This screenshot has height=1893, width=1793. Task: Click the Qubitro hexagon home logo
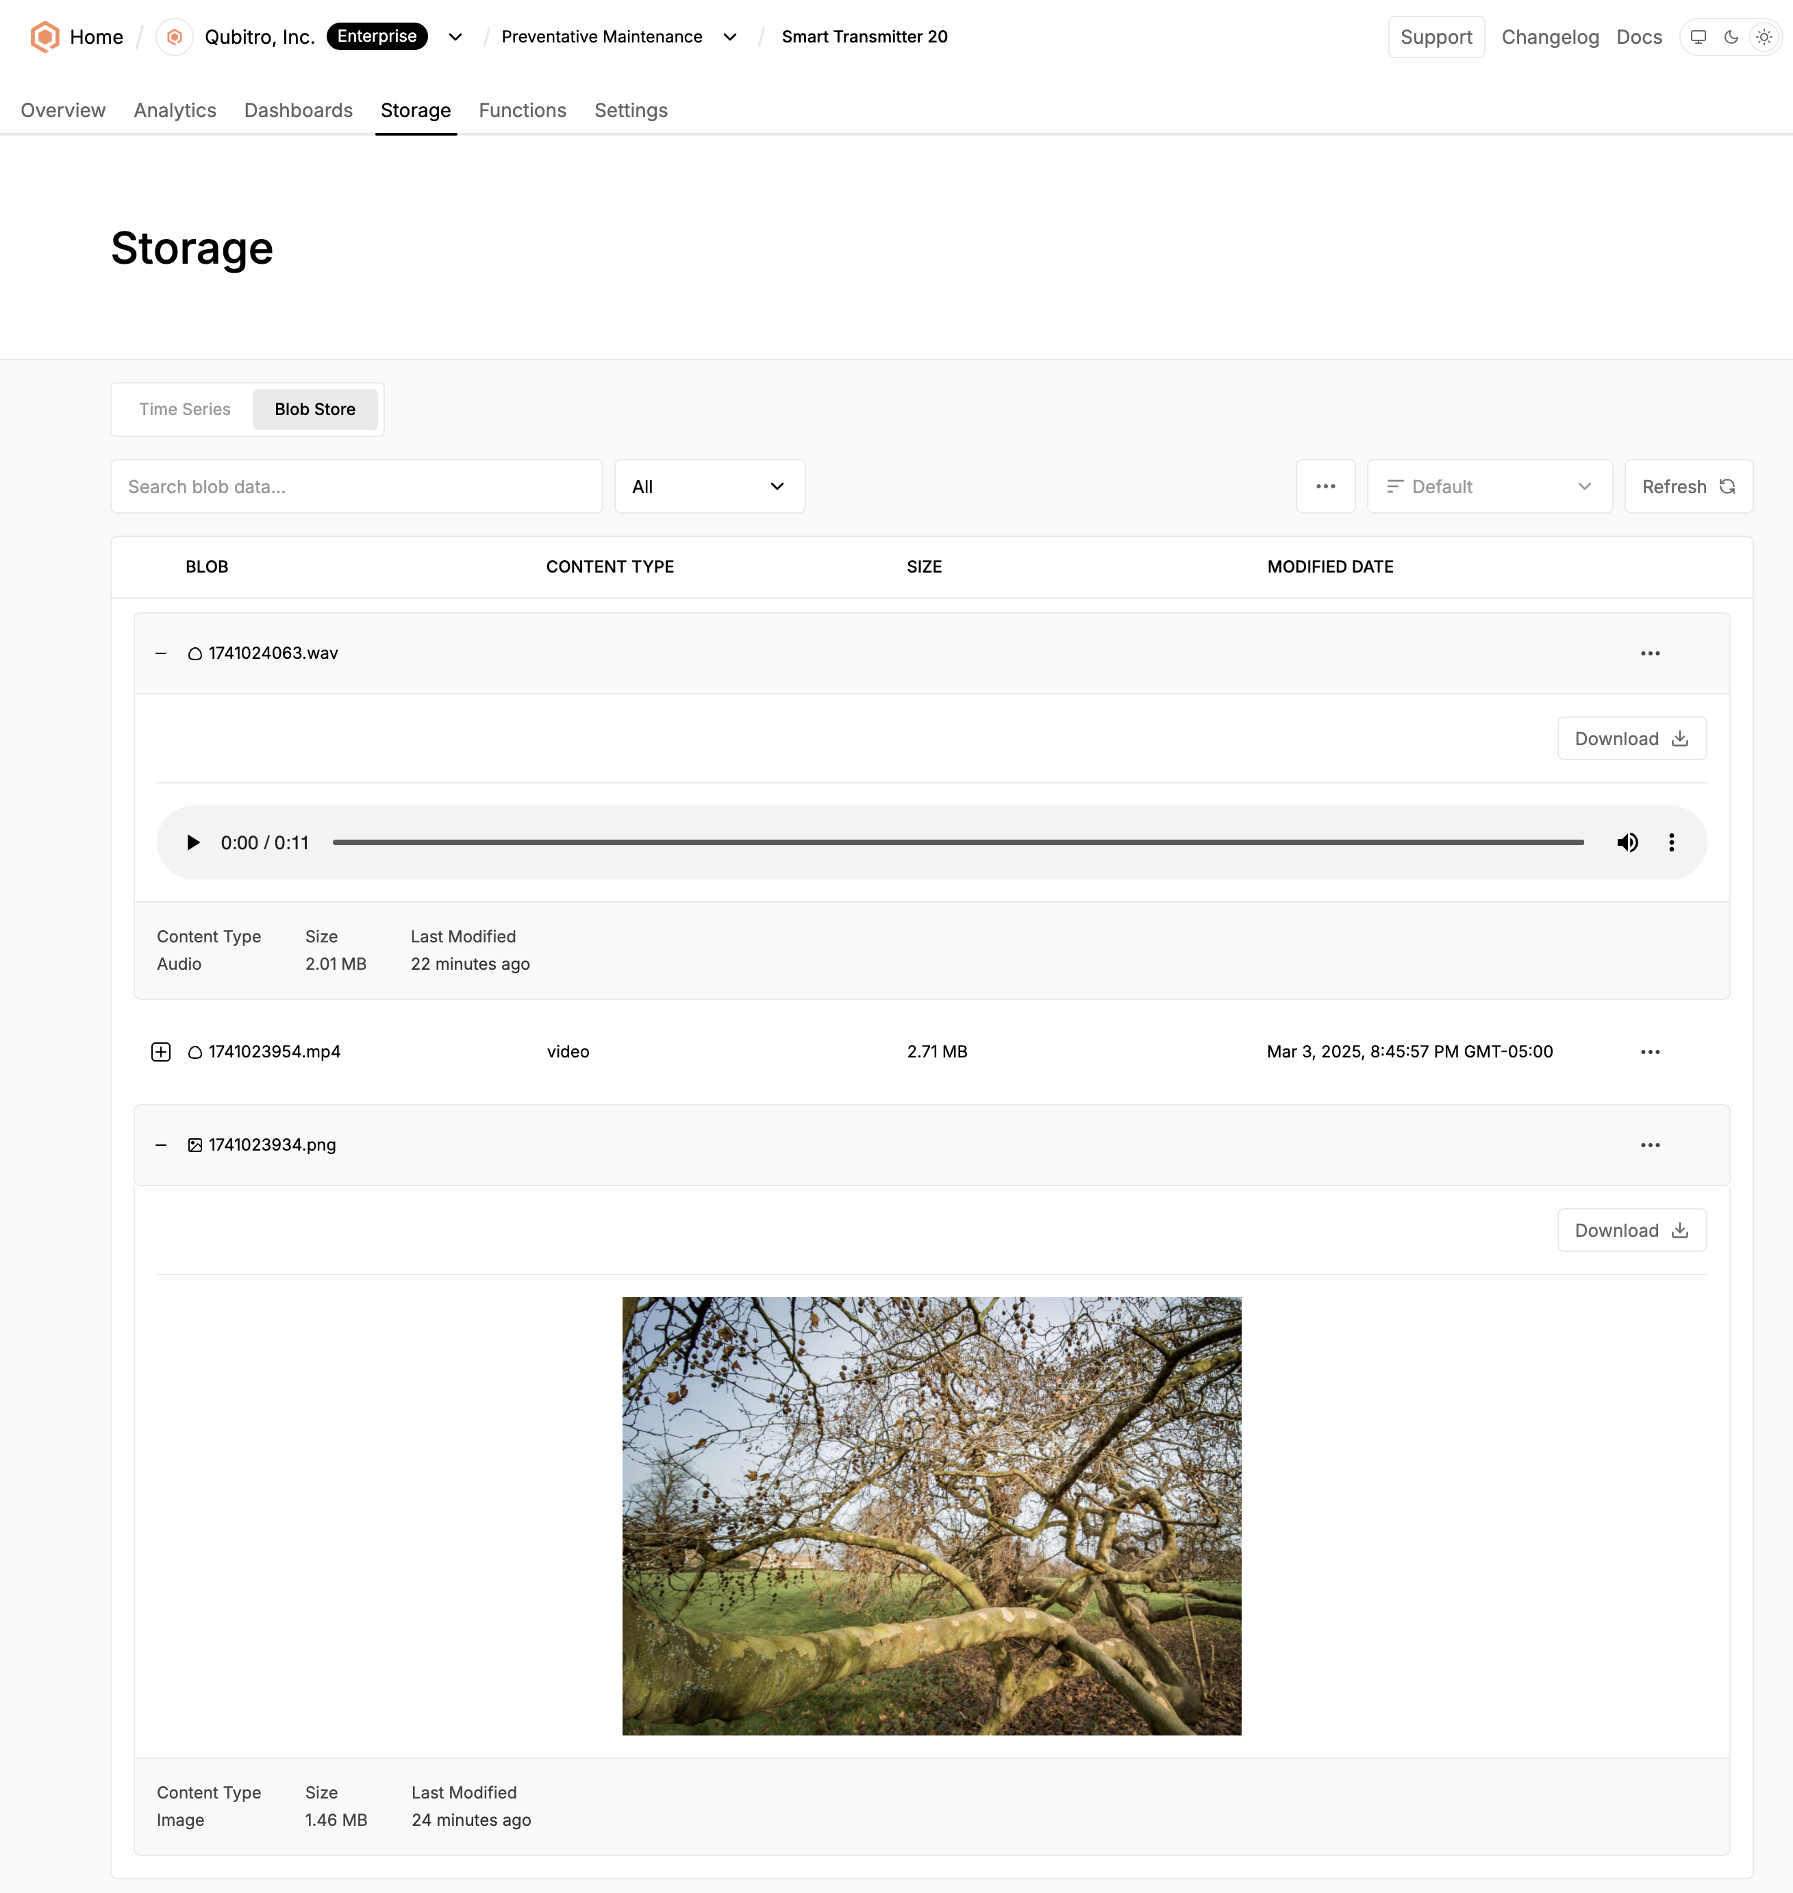44,36
